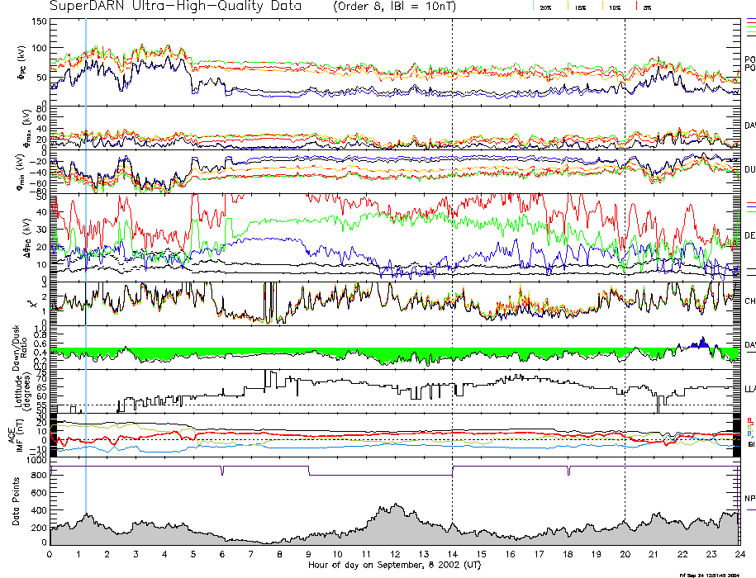Click the SuperDARN Ultra-High-Quality Data title
Viewport: 756px width, 578px height.
(x=178, y=7)
